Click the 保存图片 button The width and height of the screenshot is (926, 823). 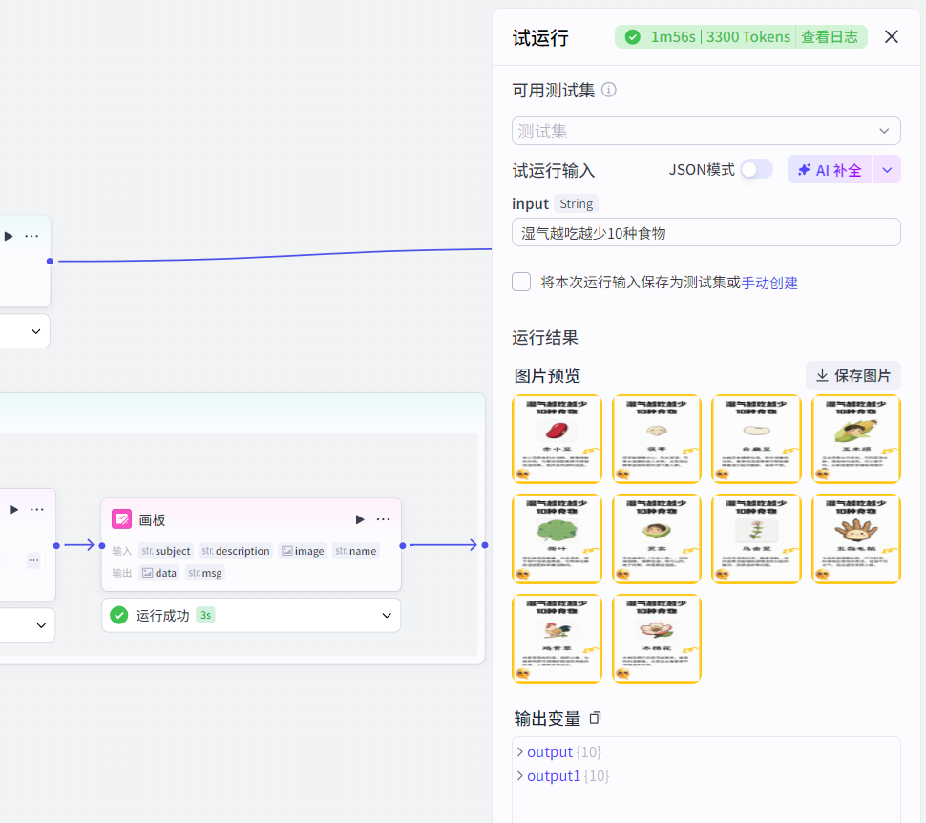tap(852, 375)
